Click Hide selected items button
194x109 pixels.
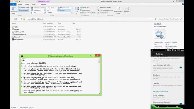pos(118,10)
